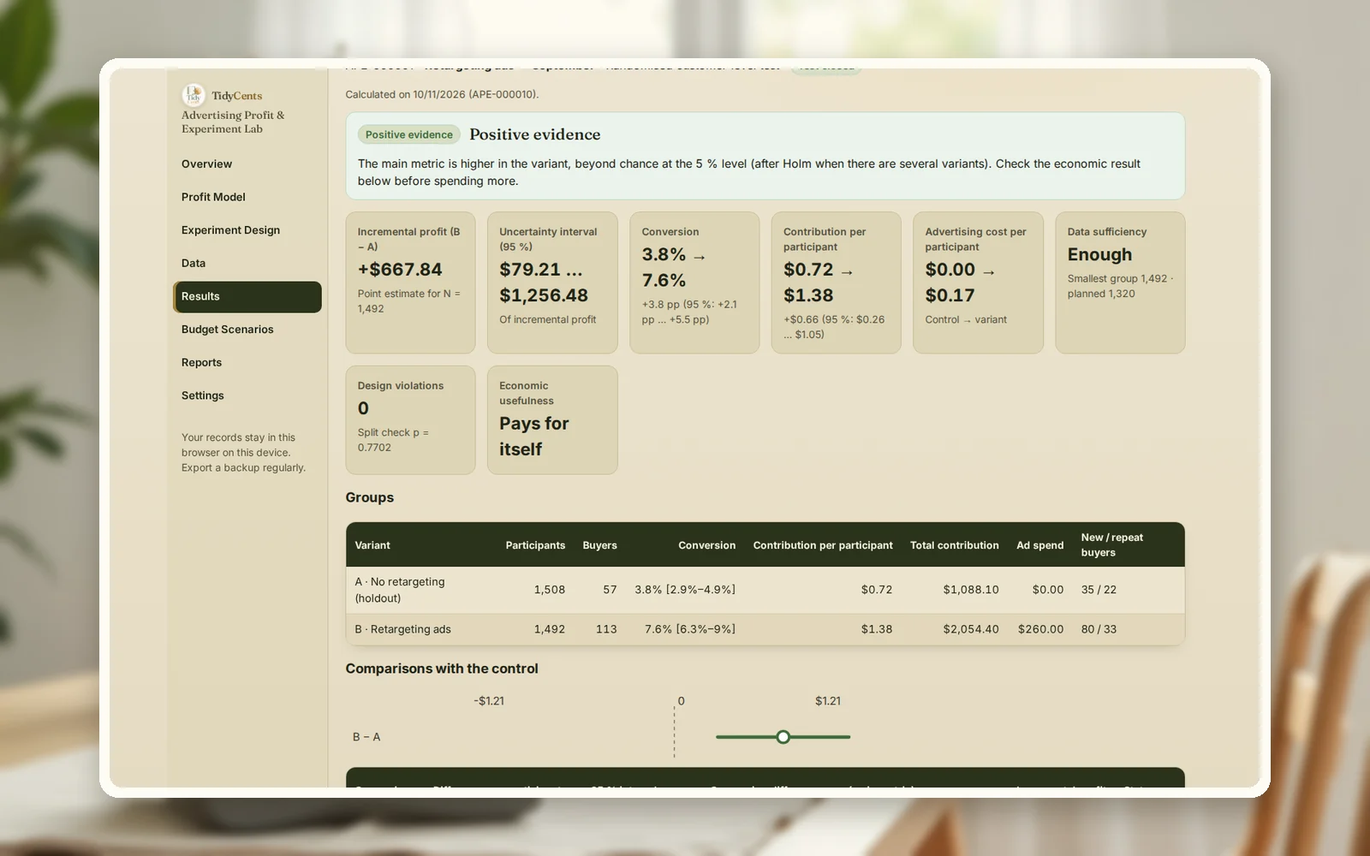
Task: Click the Participants column header
Action: click(535, 545)
